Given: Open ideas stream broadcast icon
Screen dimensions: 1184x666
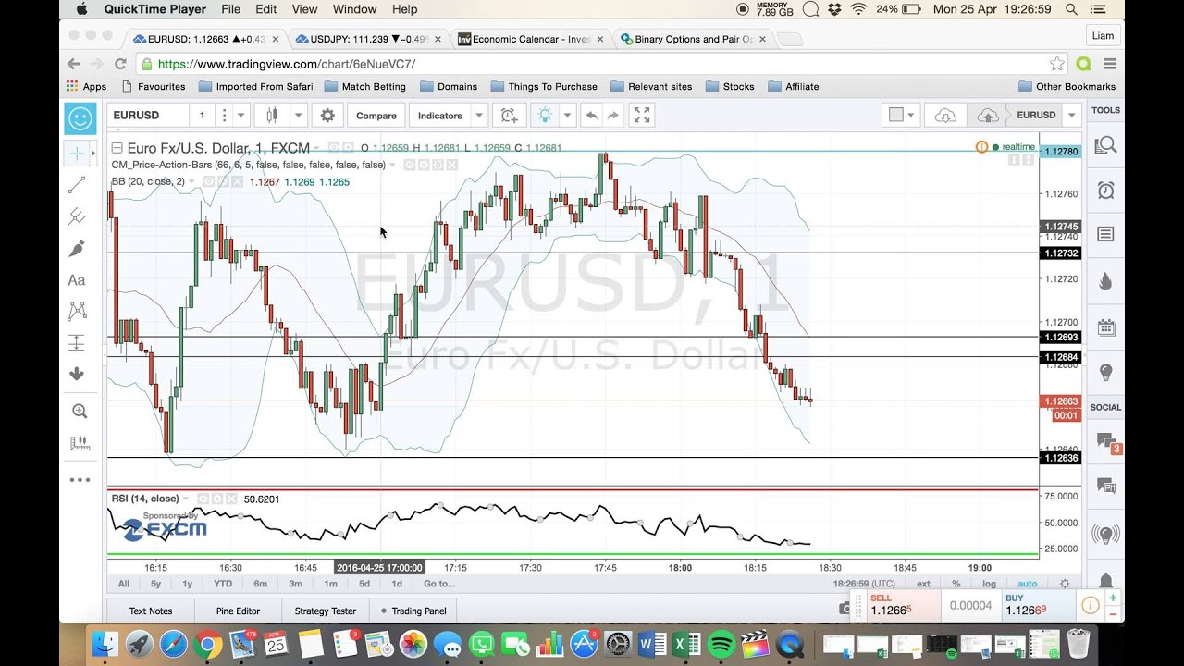Looking at the screenshot, I should coord(1105,534).
